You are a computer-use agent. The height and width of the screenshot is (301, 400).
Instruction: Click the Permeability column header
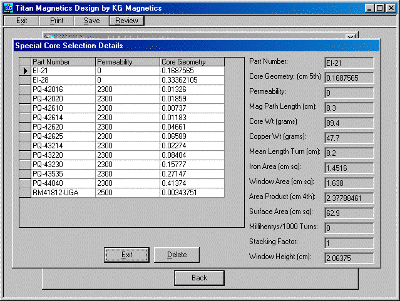click(128, 62)
